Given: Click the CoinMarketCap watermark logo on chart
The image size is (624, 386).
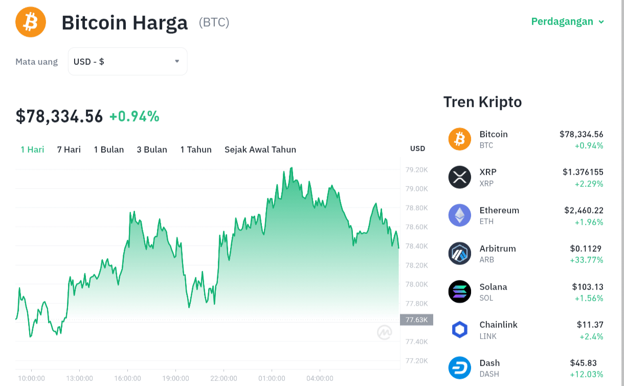Looking at the screenshot, I should [385, 332].
